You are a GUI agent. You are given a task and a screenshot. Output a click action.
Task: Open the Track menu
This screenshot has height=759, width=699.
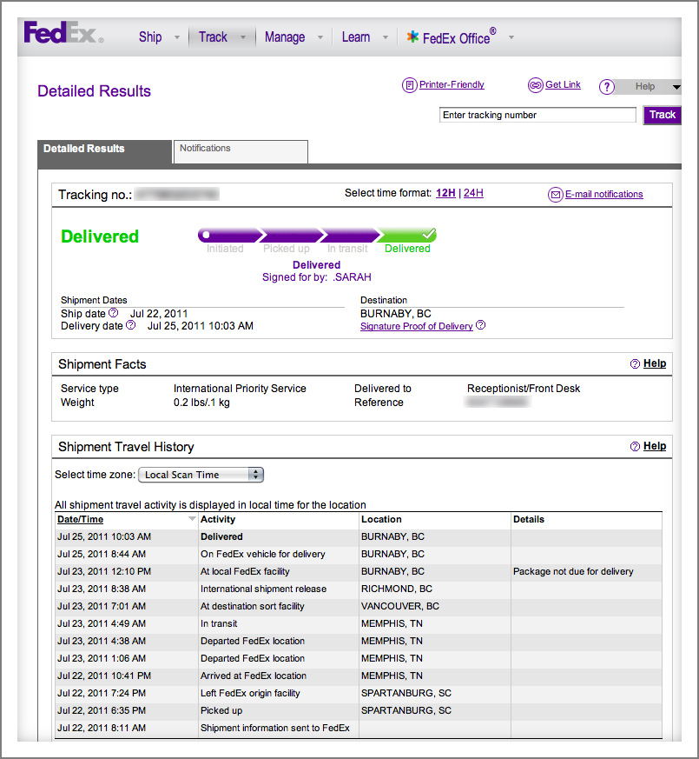pyautogui.click(x=213, y=37)
